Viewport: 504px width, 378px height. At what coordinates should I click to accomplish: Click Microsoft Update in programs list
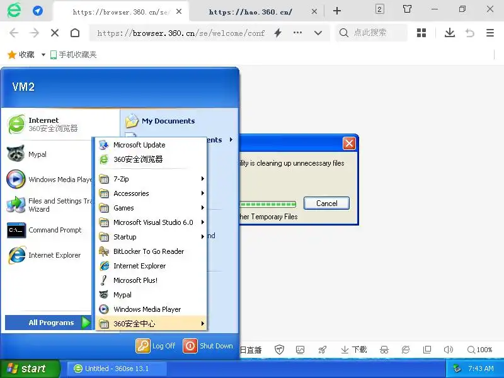click(x=151, y=145)
